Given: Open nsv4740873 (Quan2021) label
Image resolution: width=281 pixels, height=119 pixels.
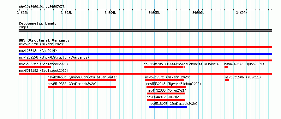Looking at the screenshot, I should click(244, 64).
